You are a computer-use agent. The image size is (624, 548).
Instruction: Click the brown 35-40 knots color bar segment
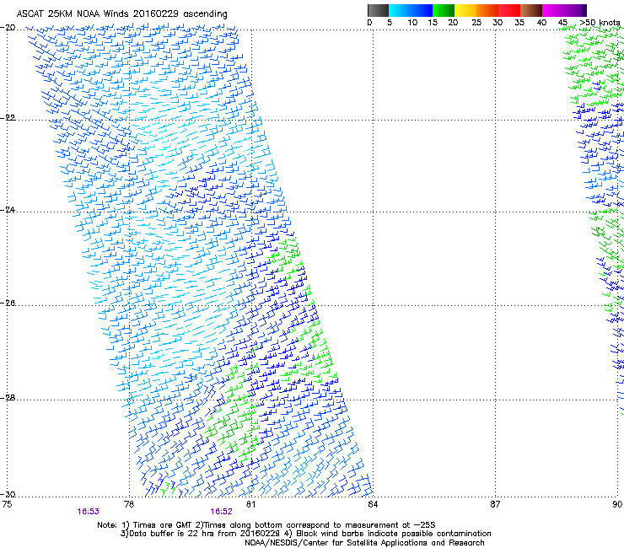point(531,10)
